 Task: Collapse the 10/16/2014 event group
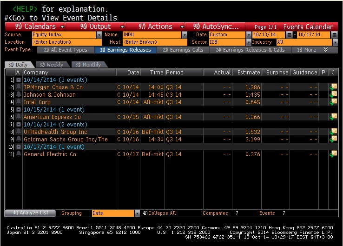pos(19,125)
